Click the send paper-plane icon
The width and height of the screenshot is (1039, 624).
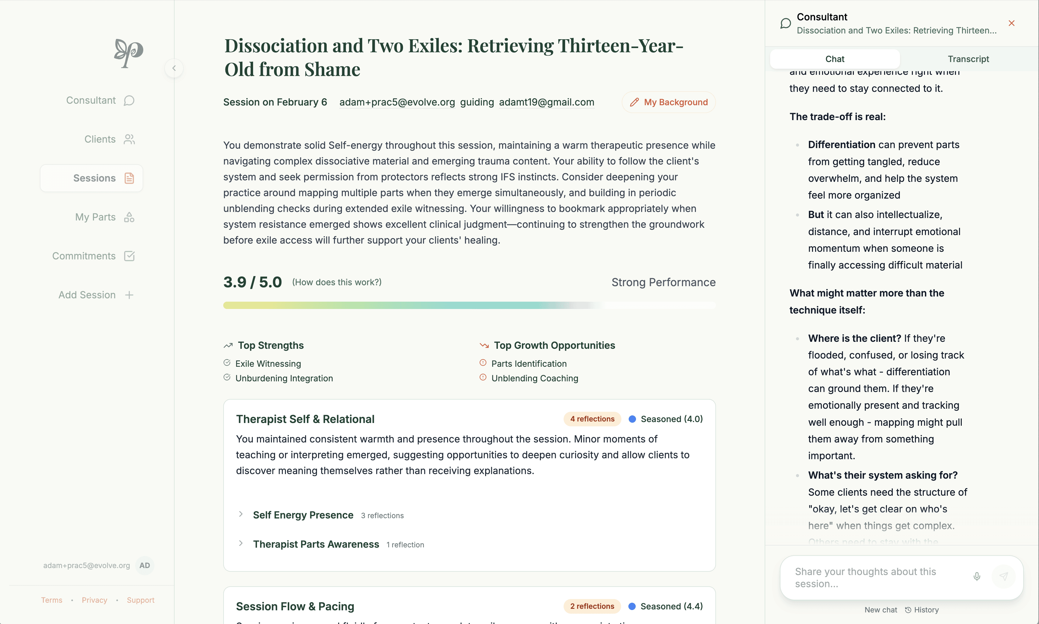1004,577
